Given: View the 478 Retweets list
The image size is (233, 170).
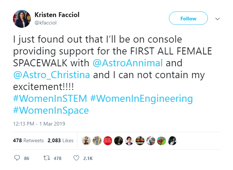Looking at the screenshot, I should click(29, 141).
